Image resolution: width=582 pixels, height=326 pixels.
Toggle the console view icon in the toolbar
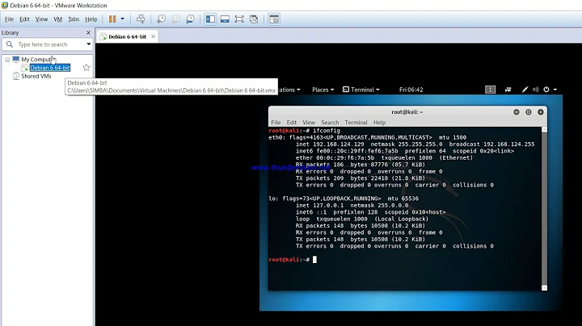tap(274, 19)
